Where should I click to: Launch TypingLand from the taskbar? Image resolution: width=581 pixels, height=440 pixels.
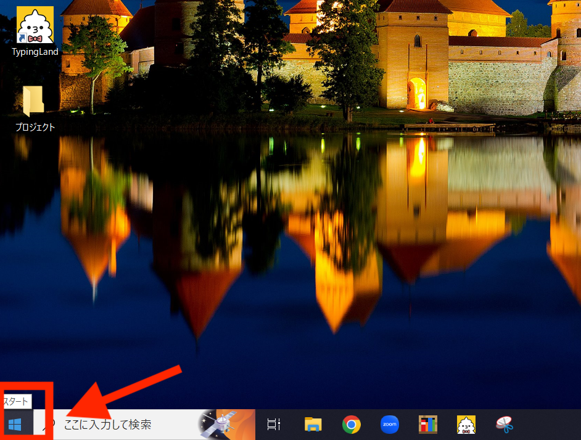(466, 425)
